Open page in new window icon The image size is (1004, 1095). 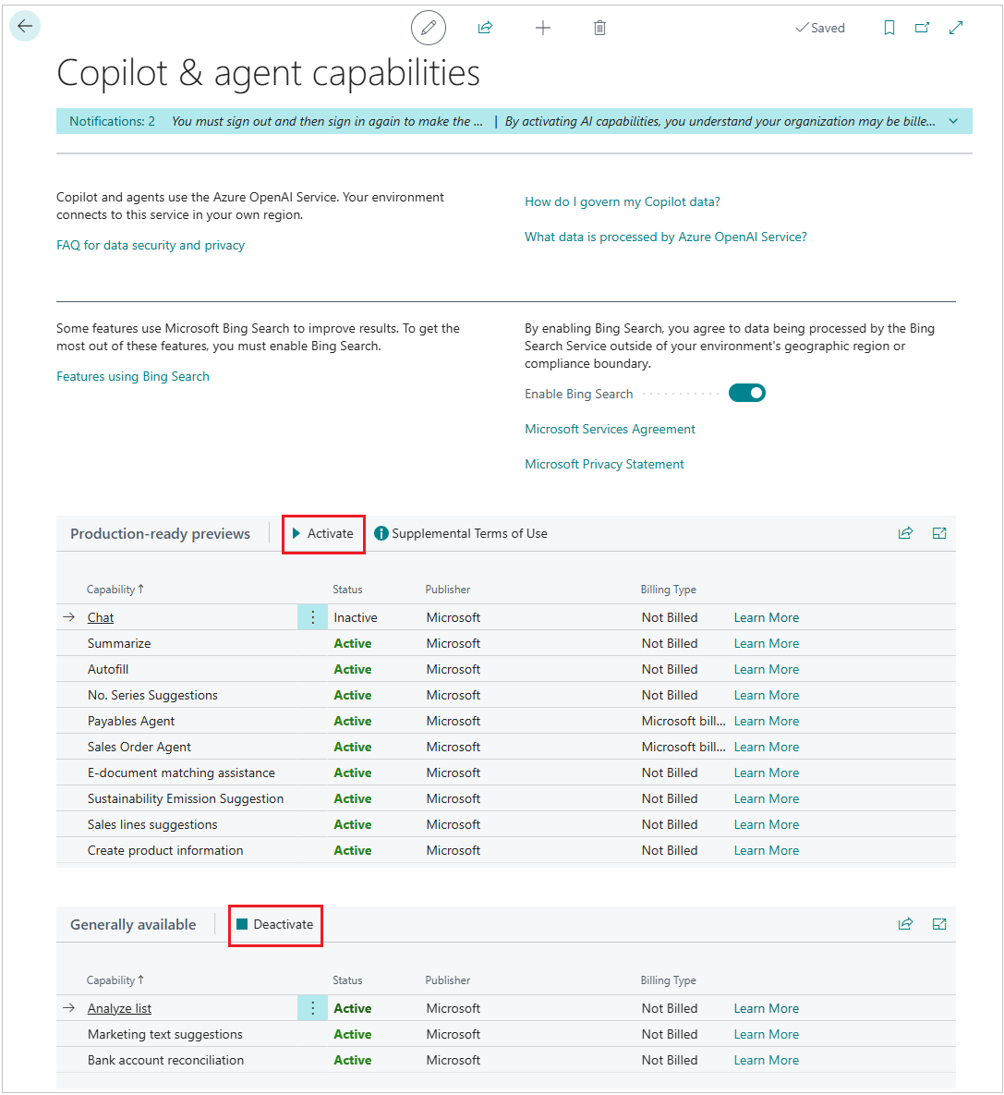922,28
